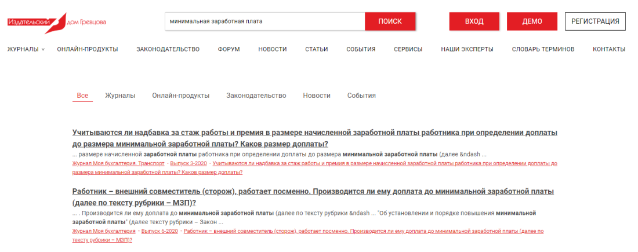
Task: Select НОВОСТИ in the top navigation
Action: [273, 49]
